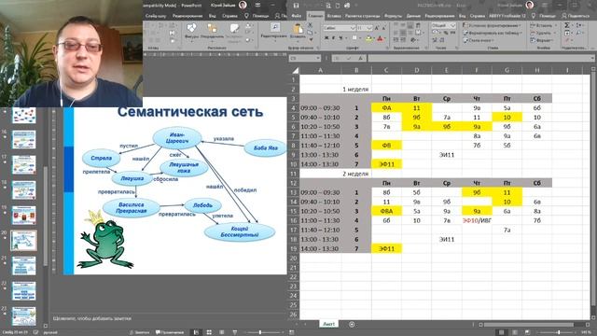The width and height of the screenshot is (597, 336).
Task: Click the Примечания comments button in status bar
Action: click(170, 332)
